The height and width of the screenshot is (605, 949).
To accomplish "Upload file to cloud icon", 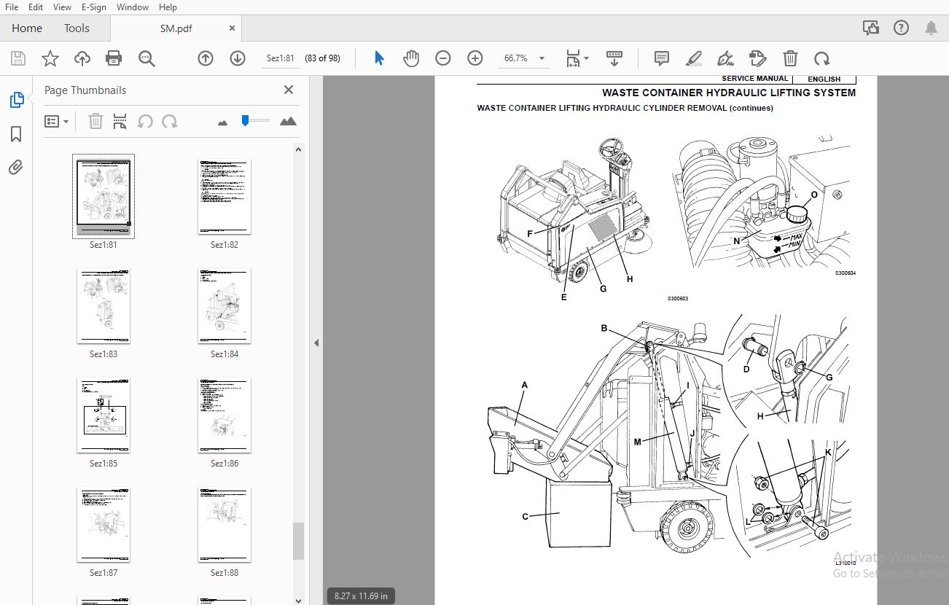I will [82, 58].
